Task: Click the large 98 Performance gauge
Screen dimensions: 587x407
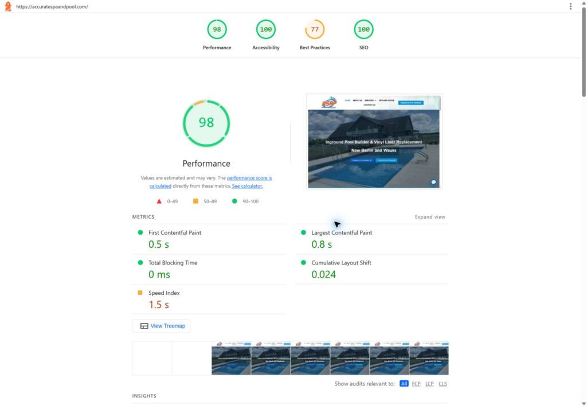Action: [206, 123]
